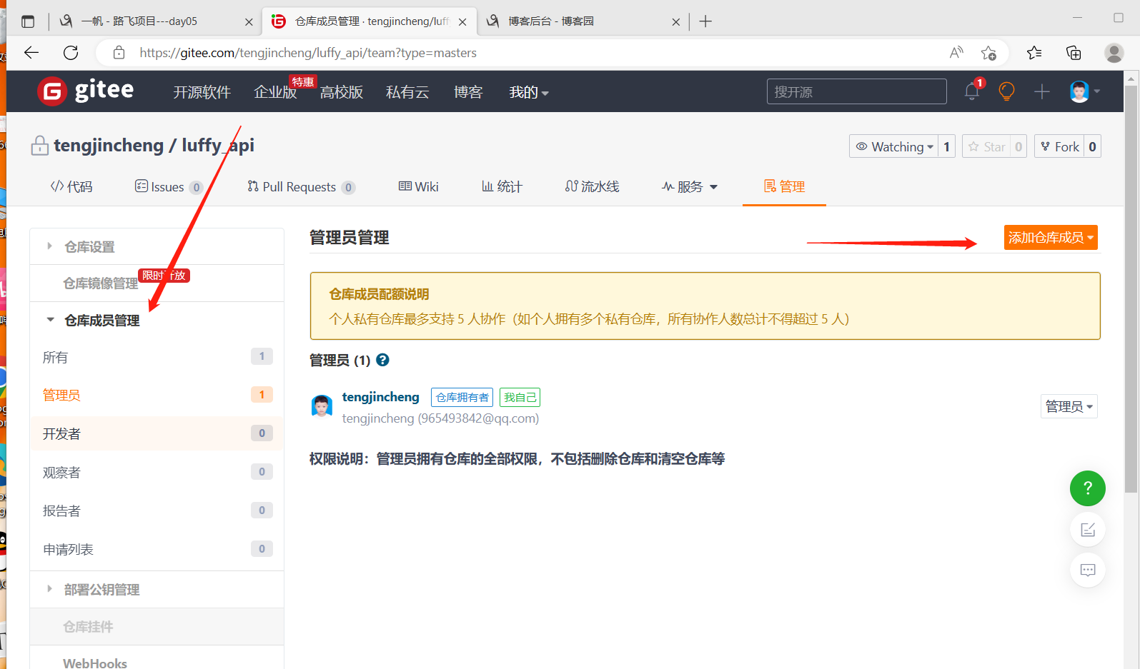The height and width of the screenshot is (669, 1140).
Task: Select 开发者 members filter
Action: coord(157,433)
